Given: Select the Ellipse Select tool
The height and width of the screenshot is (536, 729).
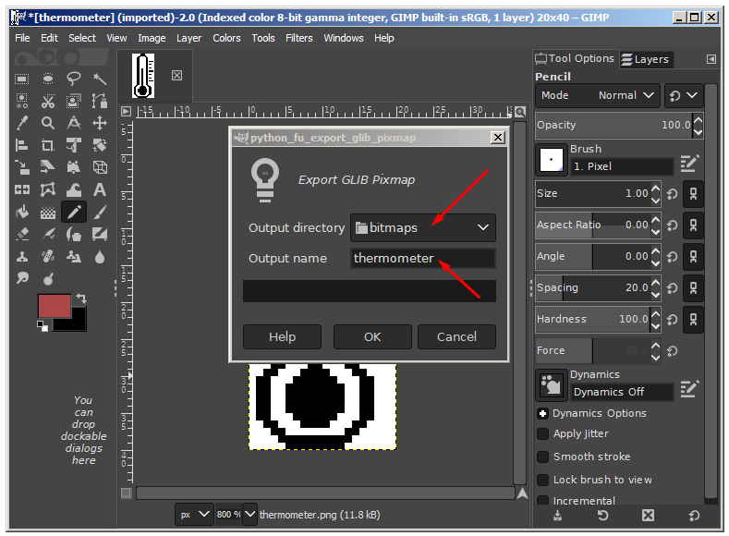Looking at the screenshot, I should click(x=47, y=79).
